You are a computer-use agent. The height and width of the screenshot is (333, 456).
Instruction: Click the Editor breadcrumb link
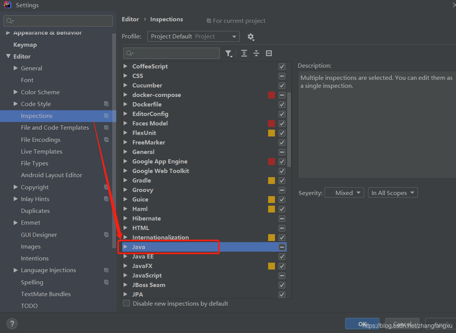(130, 19)
